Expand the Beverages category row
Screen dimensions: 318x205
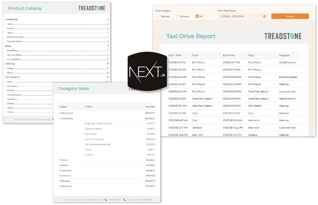click(60, 181)
